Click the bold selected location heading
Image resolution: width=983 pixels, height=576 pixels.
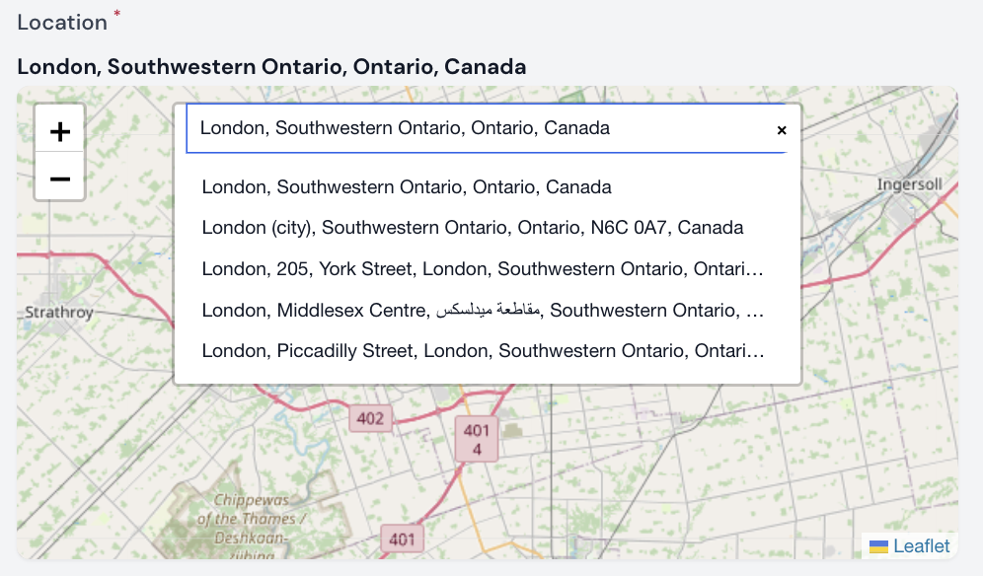[x=271, y=67]
